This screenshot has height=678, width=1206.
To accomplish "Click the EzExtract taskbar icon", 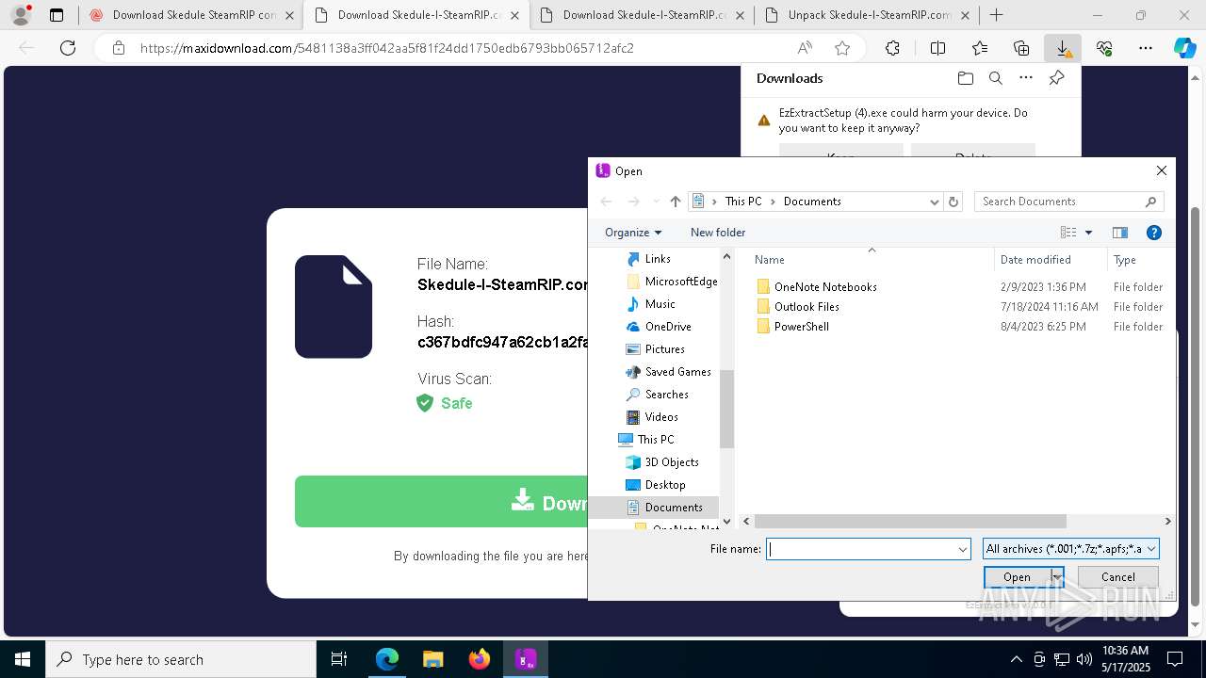I will pos(526,659).
